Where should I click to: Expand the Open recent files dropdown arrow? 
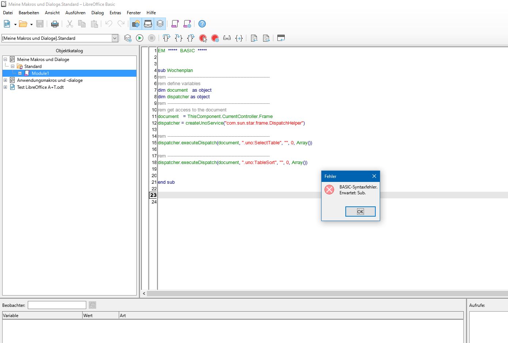pyautogui.click(x=31, y=24)
